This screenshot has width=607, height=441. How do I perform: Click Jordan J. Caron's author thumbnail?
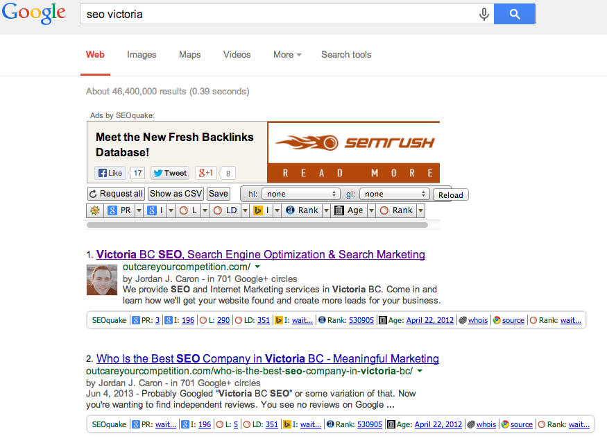102,280
